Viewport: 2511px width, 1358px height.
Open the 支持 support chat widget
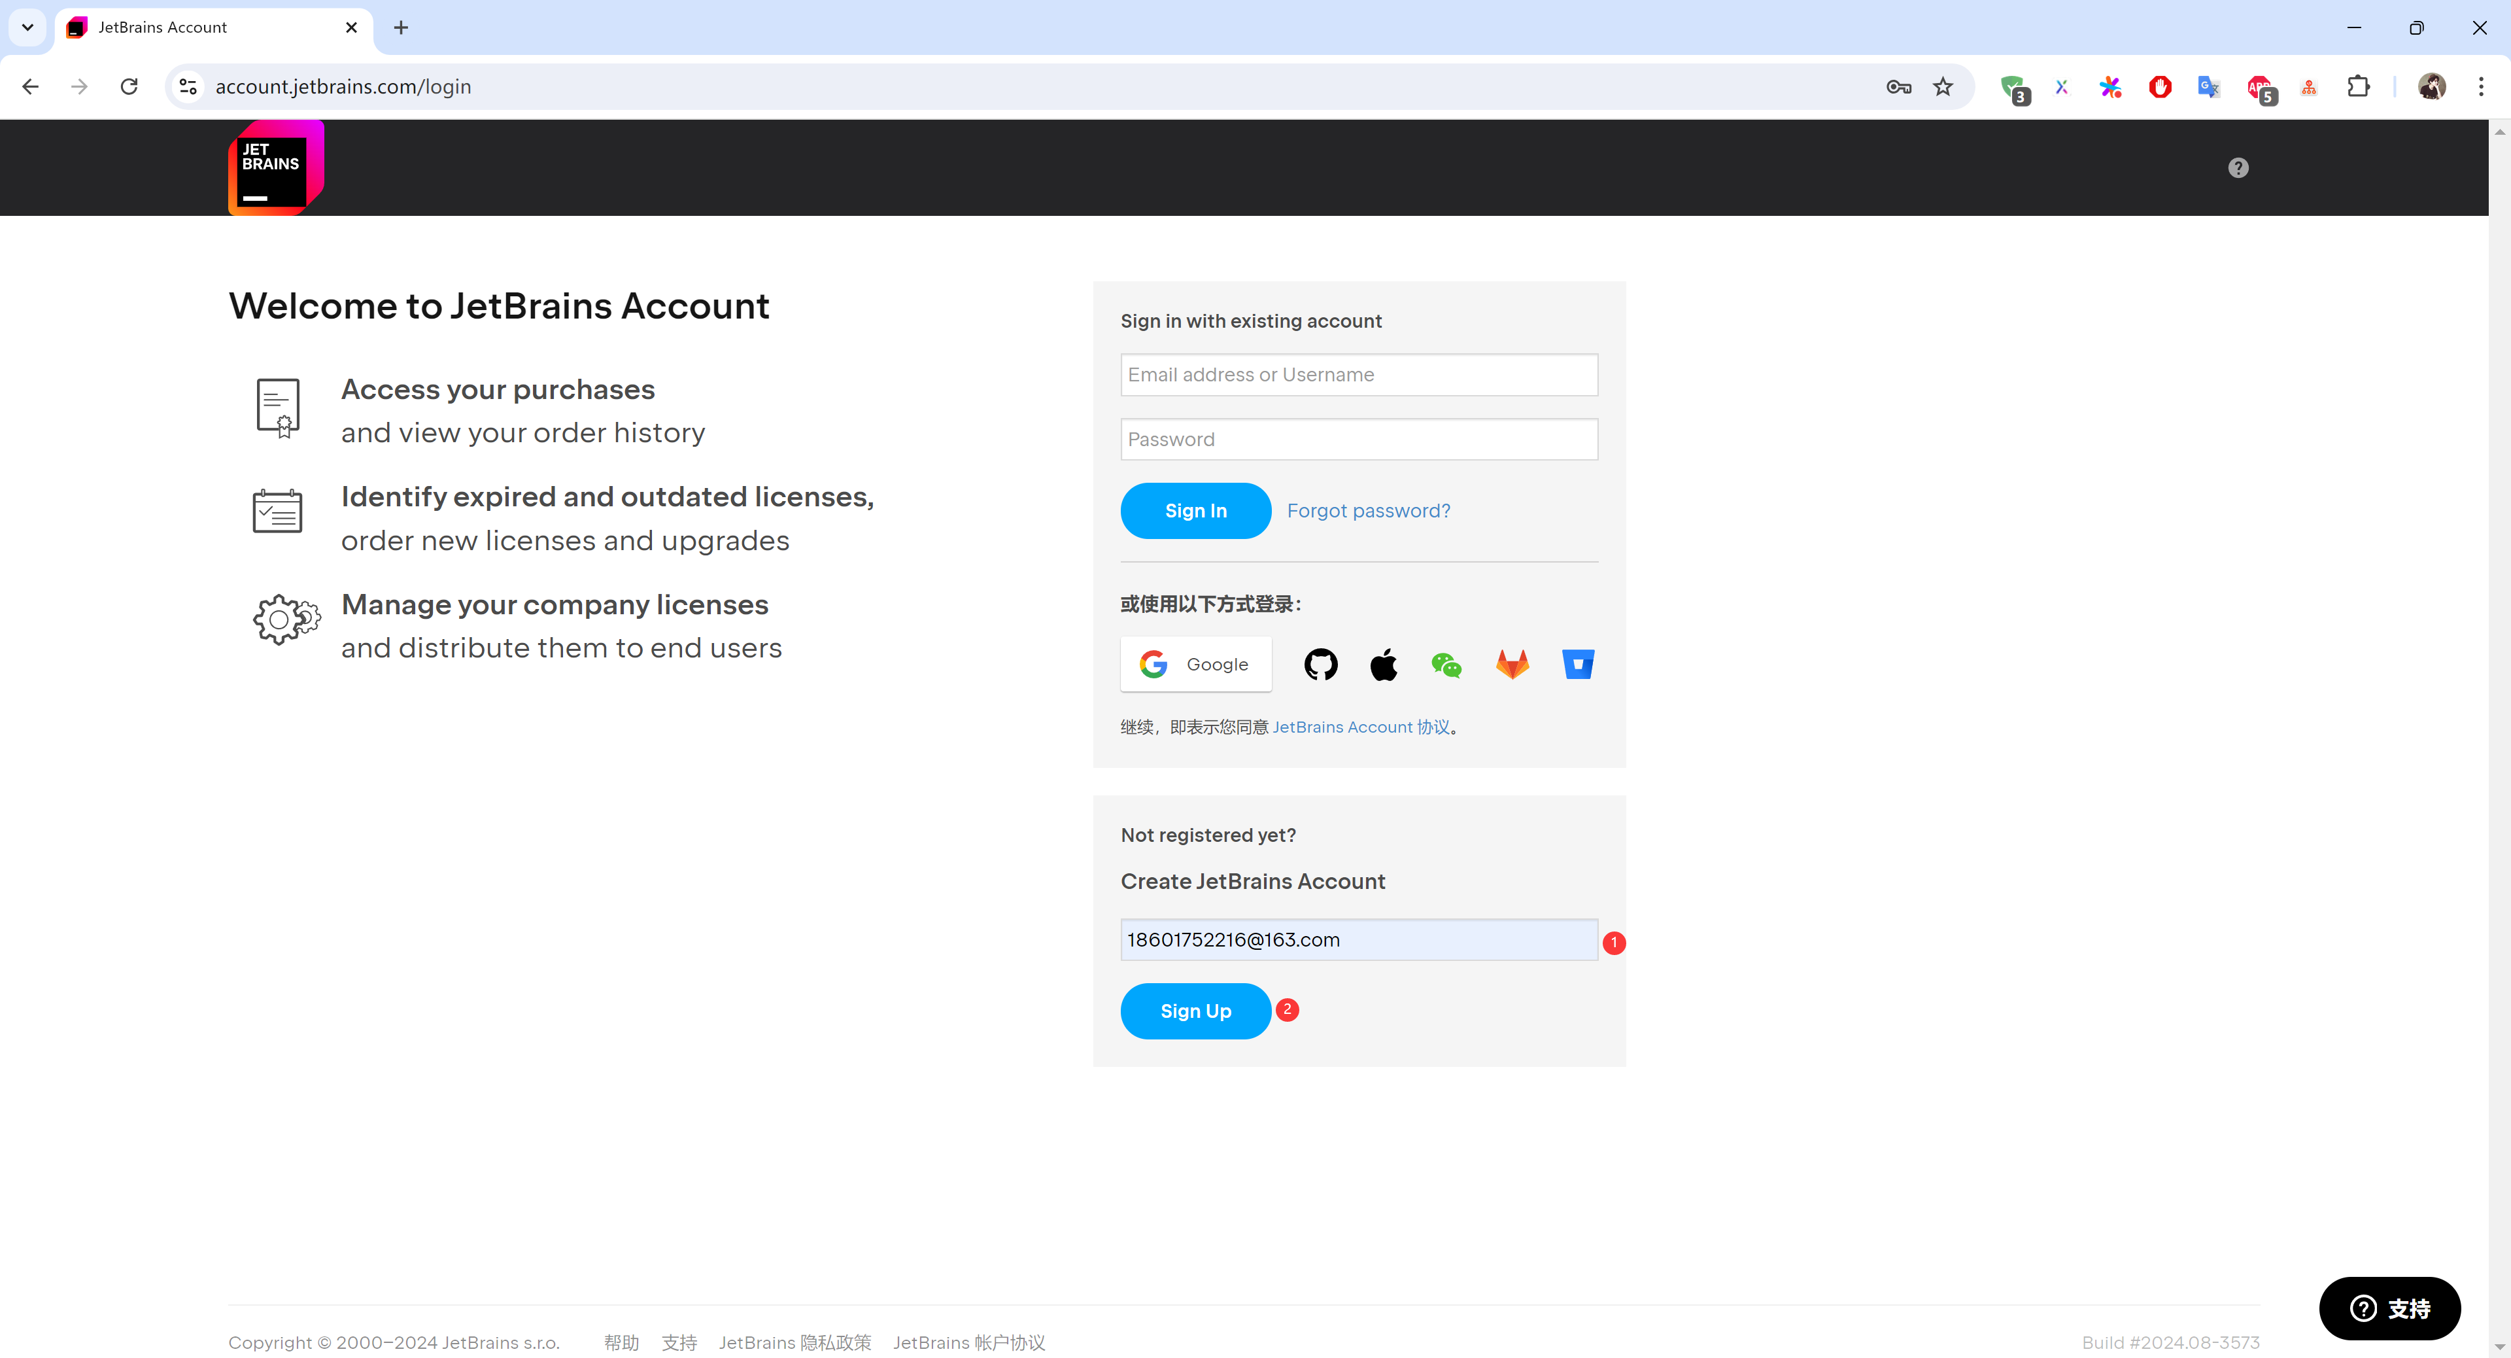point(2389,1308)
